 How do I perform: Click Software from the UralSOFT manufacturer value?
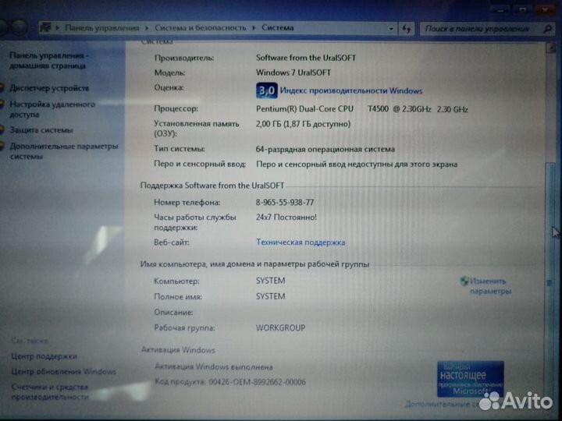pyautogui.click(x=306, y=58)
